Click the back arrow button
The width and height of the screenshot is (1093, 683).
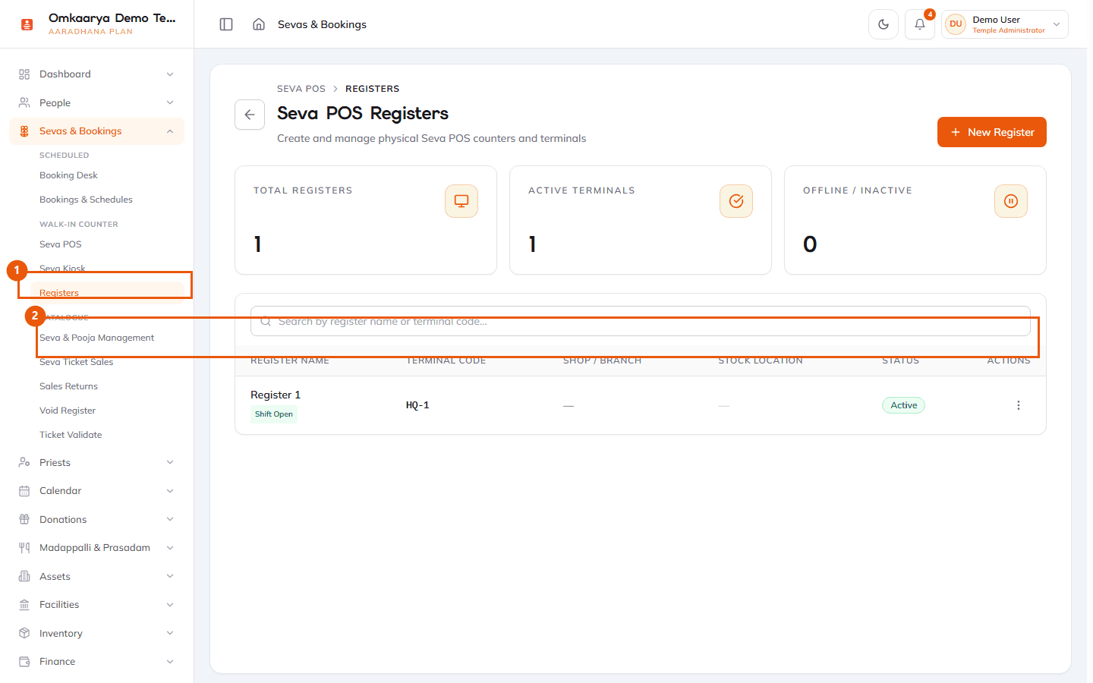point(250,115)
